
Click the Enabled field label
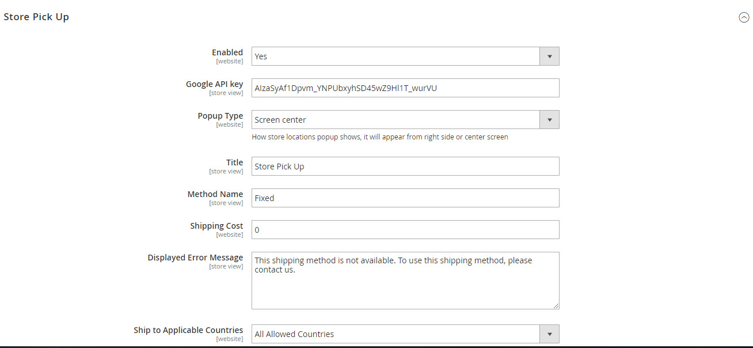(x=227, y=52)
